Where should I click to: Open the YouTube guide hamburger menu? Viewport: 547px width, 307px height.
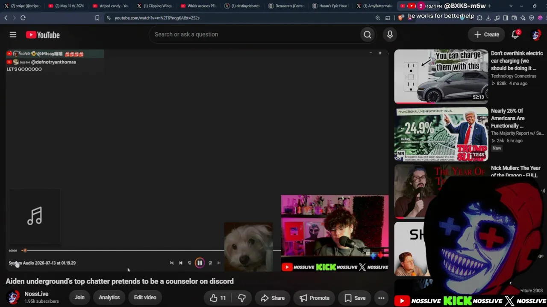pos(13,35)
